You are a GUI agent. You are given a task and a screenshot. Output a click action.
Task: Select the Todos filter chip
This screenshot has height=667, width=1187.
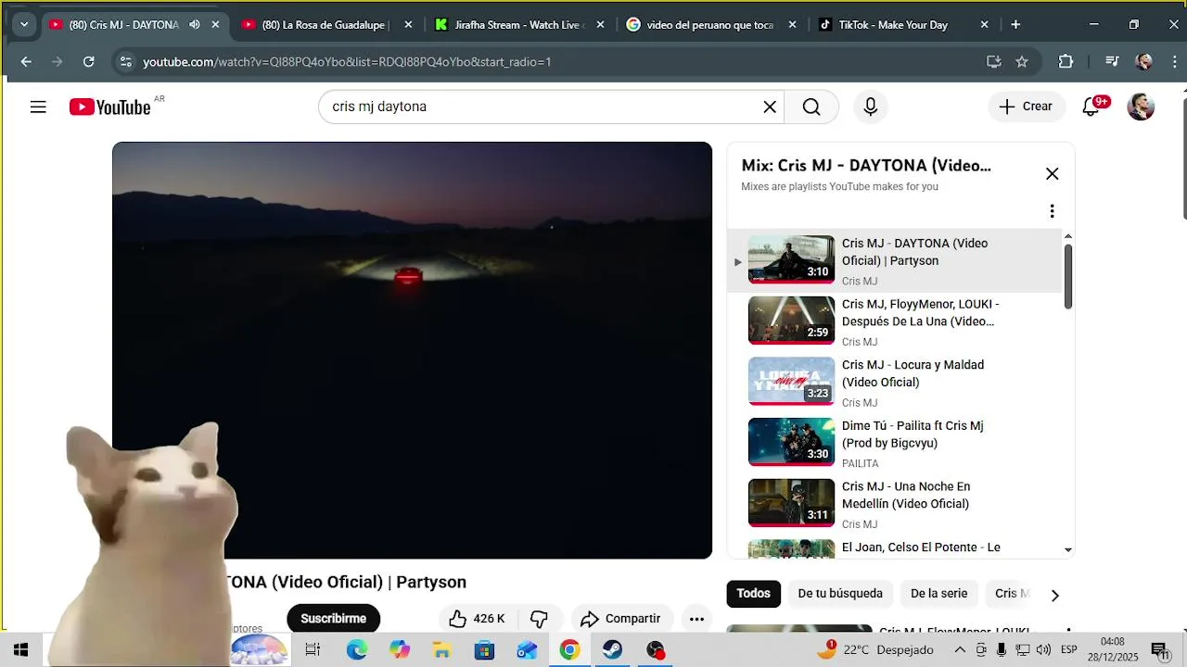coord(753,594)
